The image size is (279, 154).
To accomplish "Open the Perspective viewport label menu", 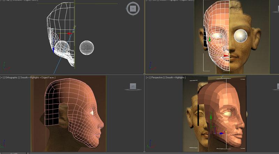I will click(157, 78).
